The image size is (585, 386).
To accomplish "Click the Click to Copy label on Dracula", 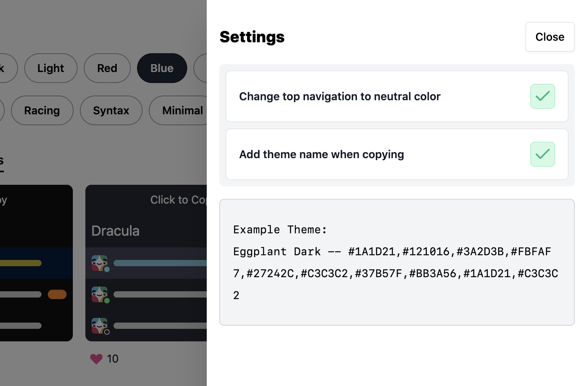I will pos(178,200).
